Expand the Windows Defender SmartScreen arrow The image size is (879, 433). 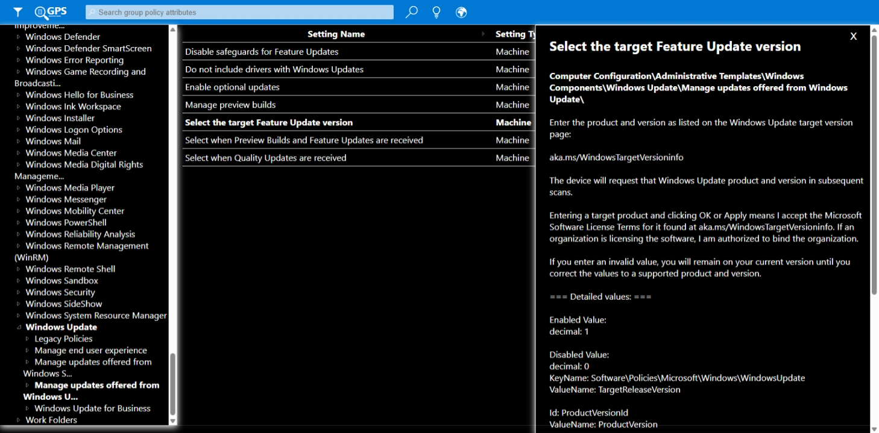[19, 48]
